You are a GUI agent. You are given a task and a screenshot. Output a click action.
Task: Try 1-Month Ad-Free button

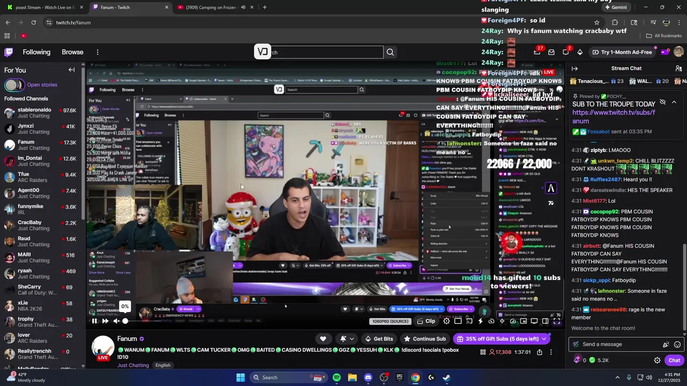coord(622,52)
